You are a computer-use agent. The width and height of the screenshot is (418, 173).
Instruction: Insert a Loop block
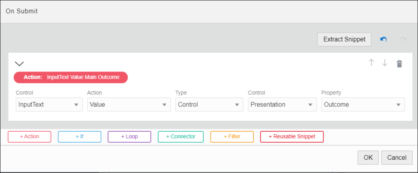(129, 137)
